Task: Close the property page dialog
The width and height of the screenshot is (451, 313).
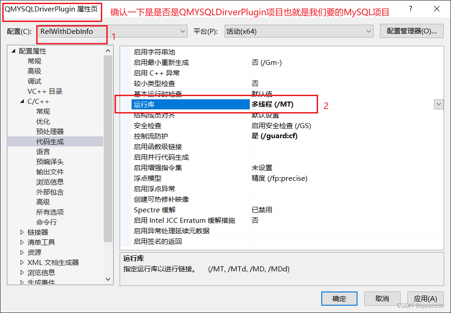Action: [437, 9]
